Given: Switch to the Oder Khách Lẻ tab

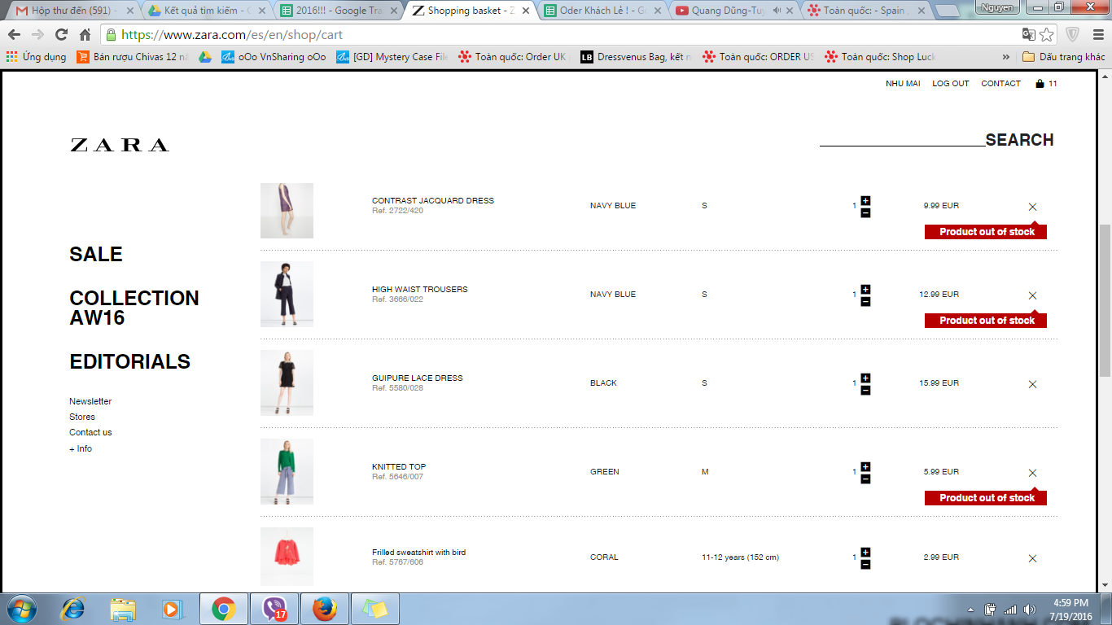Looking at the screenshot, I should point(602,11).
